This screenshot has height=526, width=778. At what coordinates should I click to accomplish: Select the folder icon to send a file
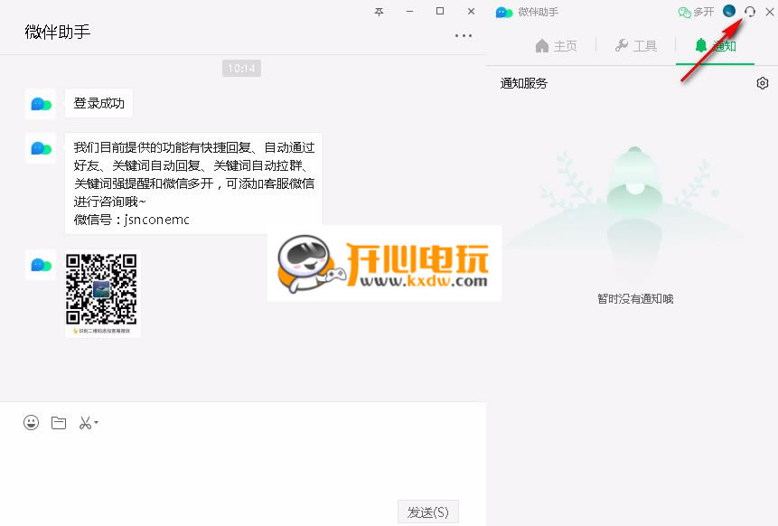[x=58, y=422]
